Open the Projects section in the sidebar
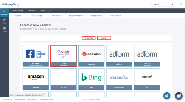Screen dimensions: 185x102 pyautogui.click(x=5, y=13)
